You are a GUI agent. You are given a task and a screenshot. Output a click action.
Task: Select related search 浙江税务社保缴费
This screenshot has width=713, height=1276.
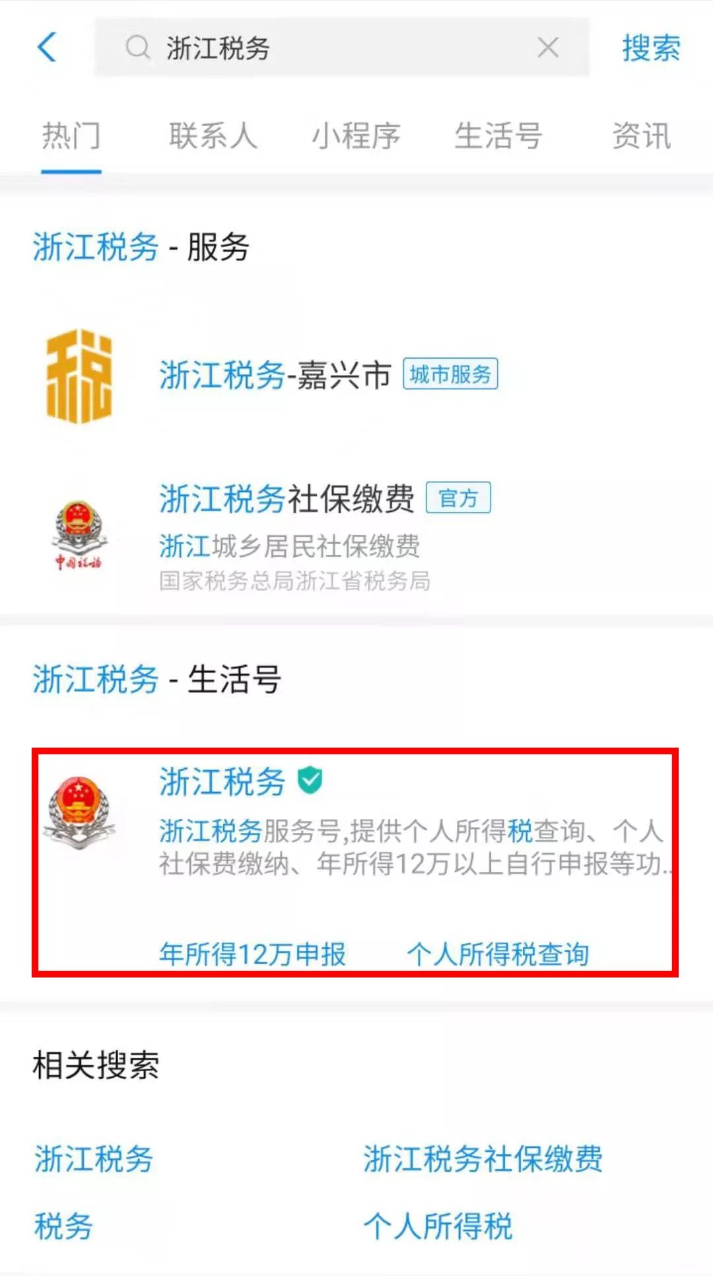[x=483, y=1159]
